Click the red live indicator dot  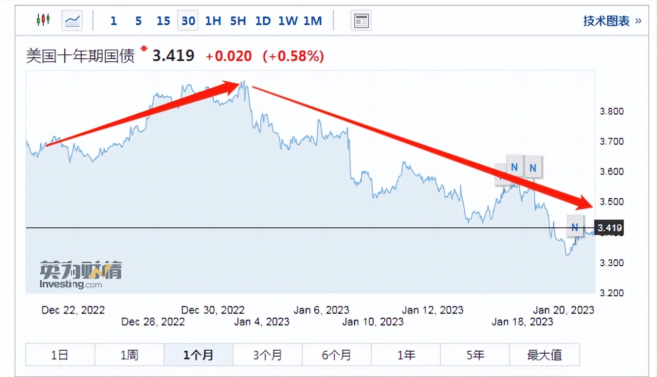pyautogui.click(x=144, y=49)
